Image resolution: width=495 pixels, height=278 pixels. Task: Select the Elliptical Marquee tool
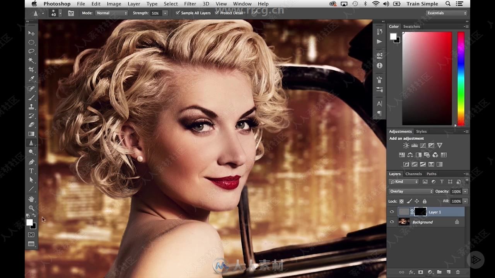pyautogui.click(x=31, y=42)
